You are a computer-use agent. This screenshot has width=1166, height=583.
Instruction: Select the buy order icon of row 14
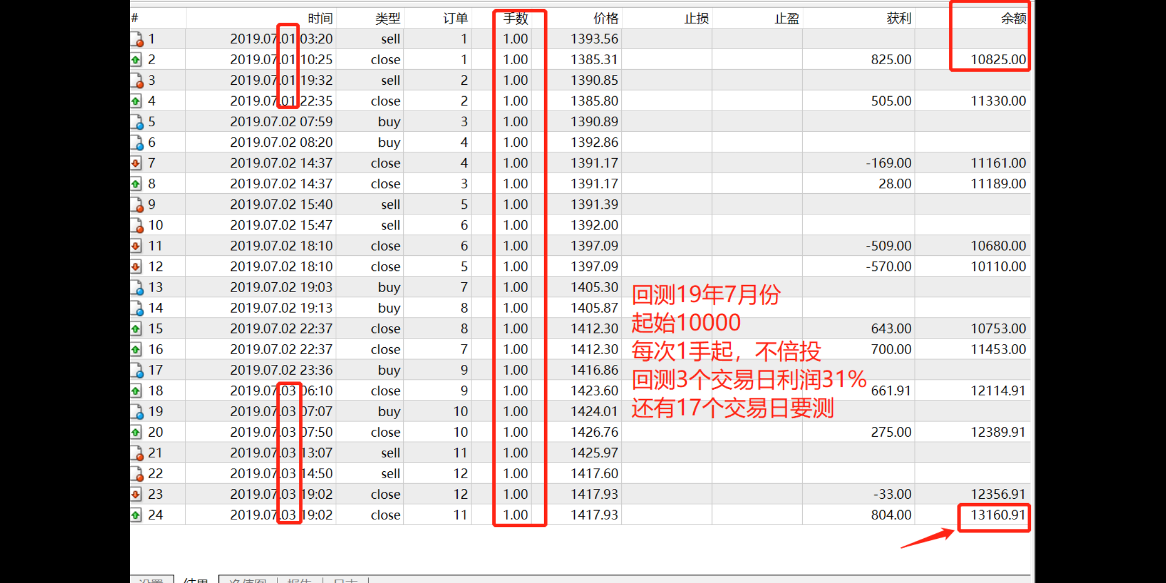pos(137,308)
